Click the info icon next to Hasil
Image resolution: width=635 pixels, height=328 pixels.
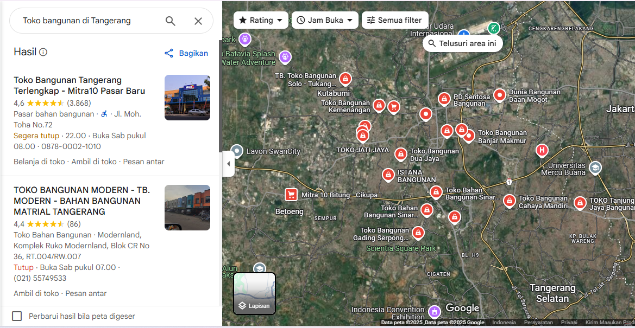pyautogui.click(x=43, y=52)
